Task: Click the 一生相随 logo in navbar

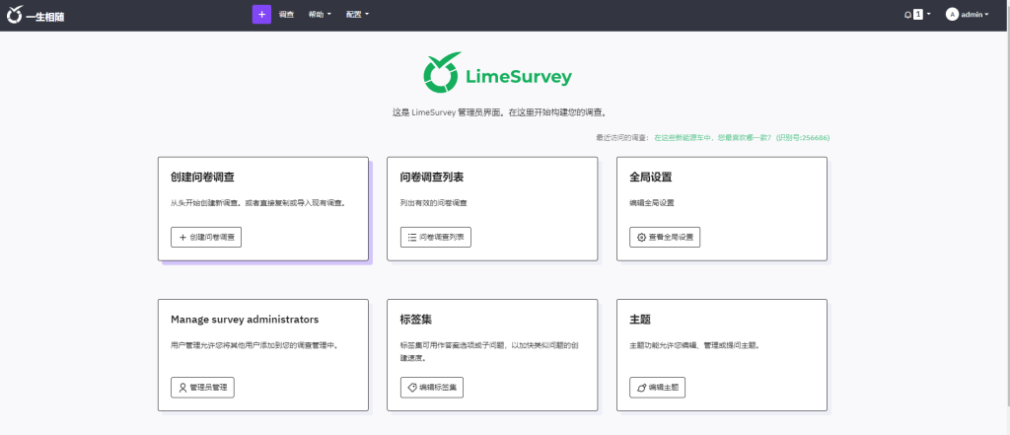Action: click(36, 15)
